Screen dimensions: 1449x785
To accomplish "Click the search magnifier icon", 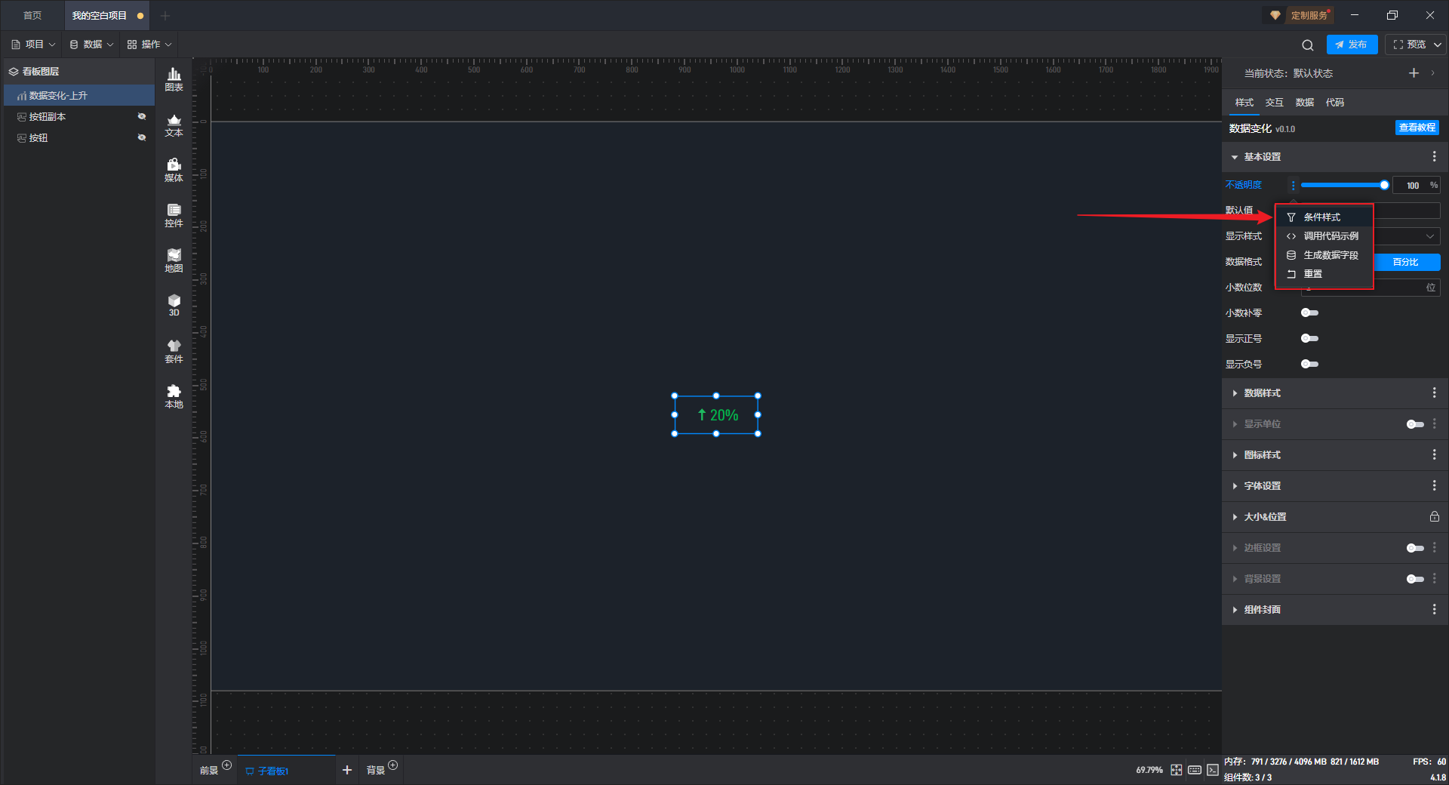I will tap(1308, 45).
